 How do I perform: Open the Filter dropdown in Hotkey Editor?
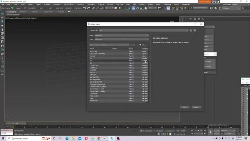pyautogui.click(x=122, y=39)
